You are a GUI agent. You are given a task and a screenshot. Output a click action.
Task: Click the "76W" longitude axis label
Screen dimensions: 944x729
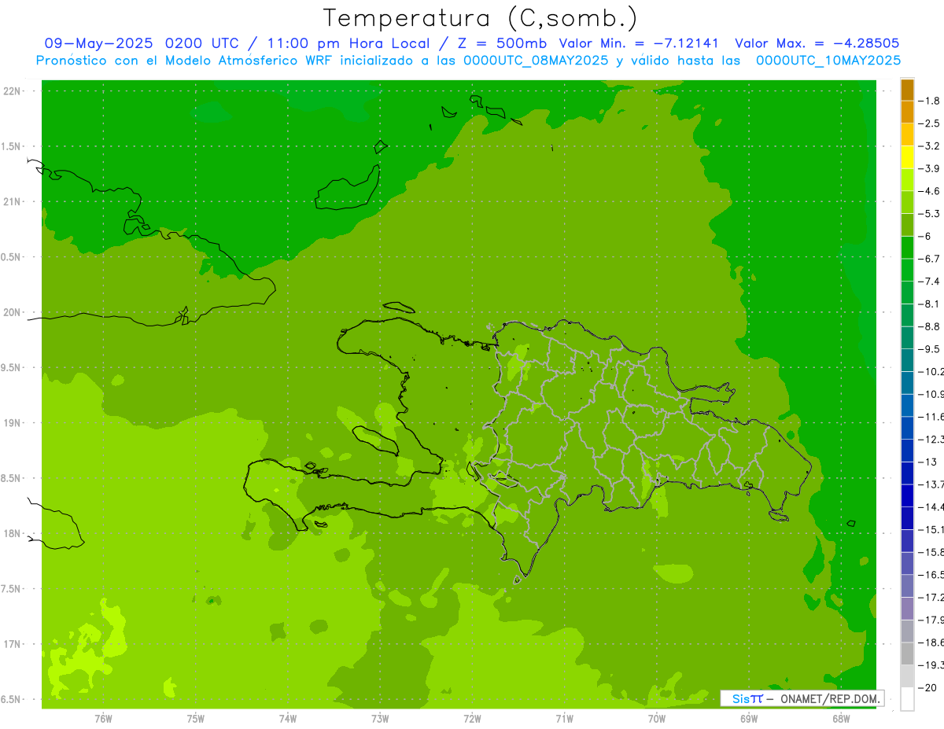point(103,719)
